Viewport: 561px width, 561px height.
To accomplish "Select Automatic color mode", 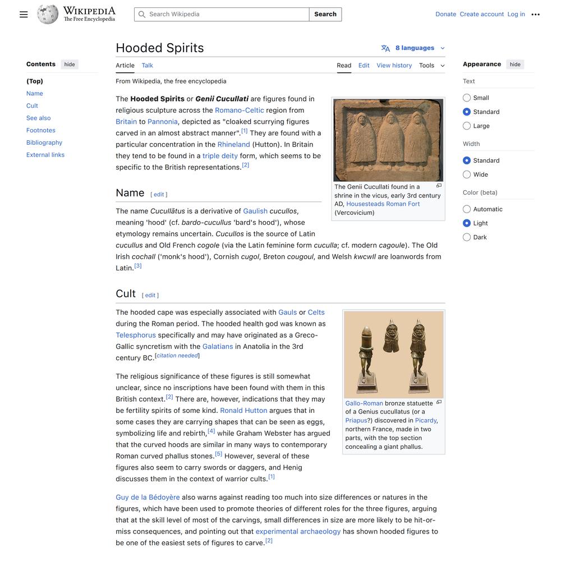I will pyautogui.click(x=467, y=209).
